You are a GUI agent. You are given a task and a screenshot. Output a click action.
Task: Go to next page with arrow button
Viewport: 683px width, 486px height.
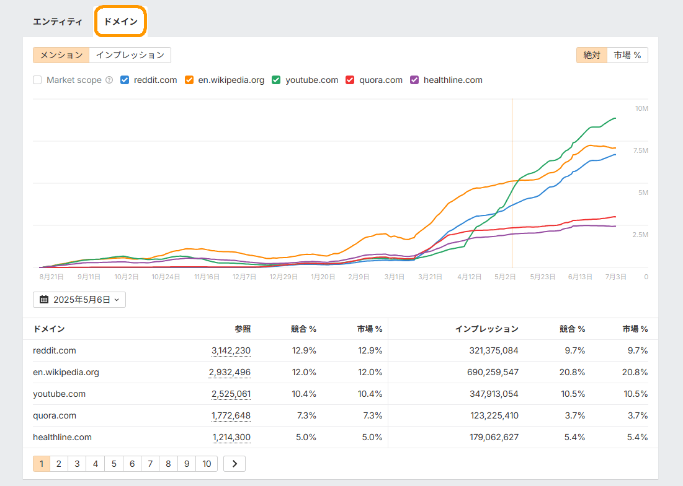234,464
